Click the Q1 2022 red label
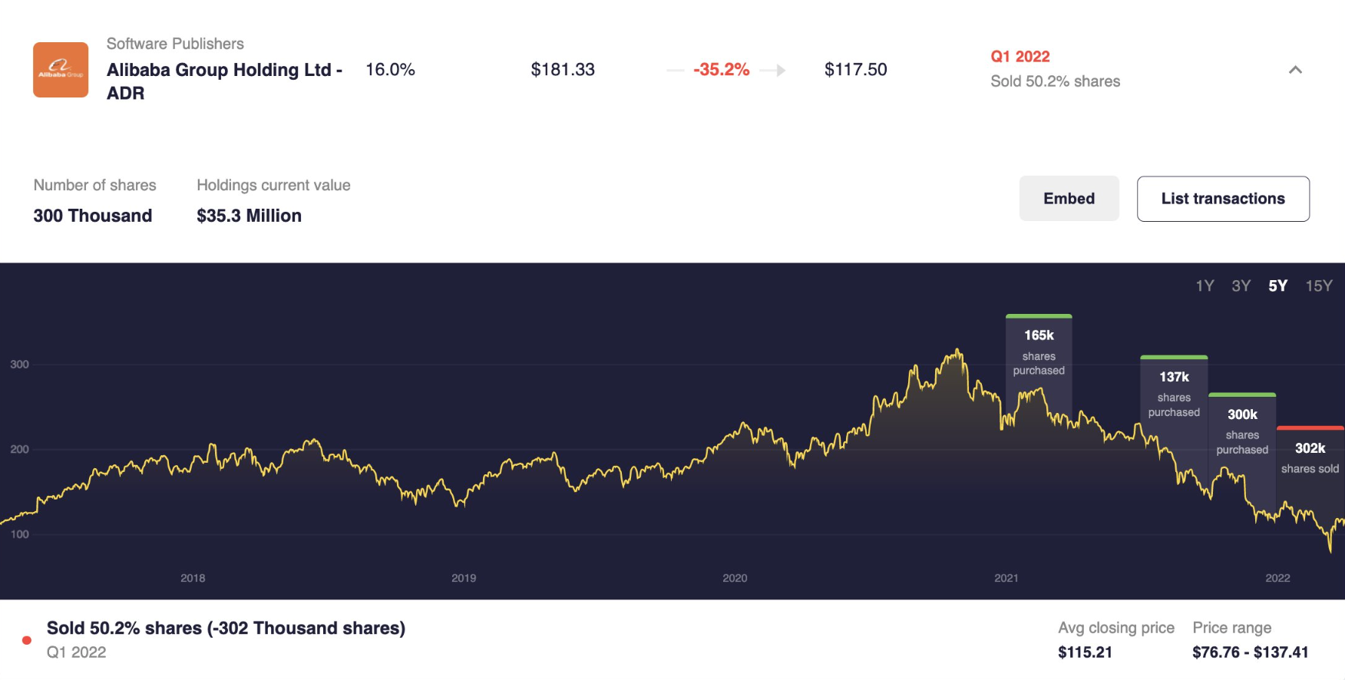 [1019, 57]
